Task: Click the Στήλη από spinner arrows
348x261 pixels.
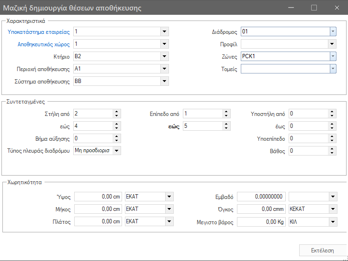Action: [116, 114]
